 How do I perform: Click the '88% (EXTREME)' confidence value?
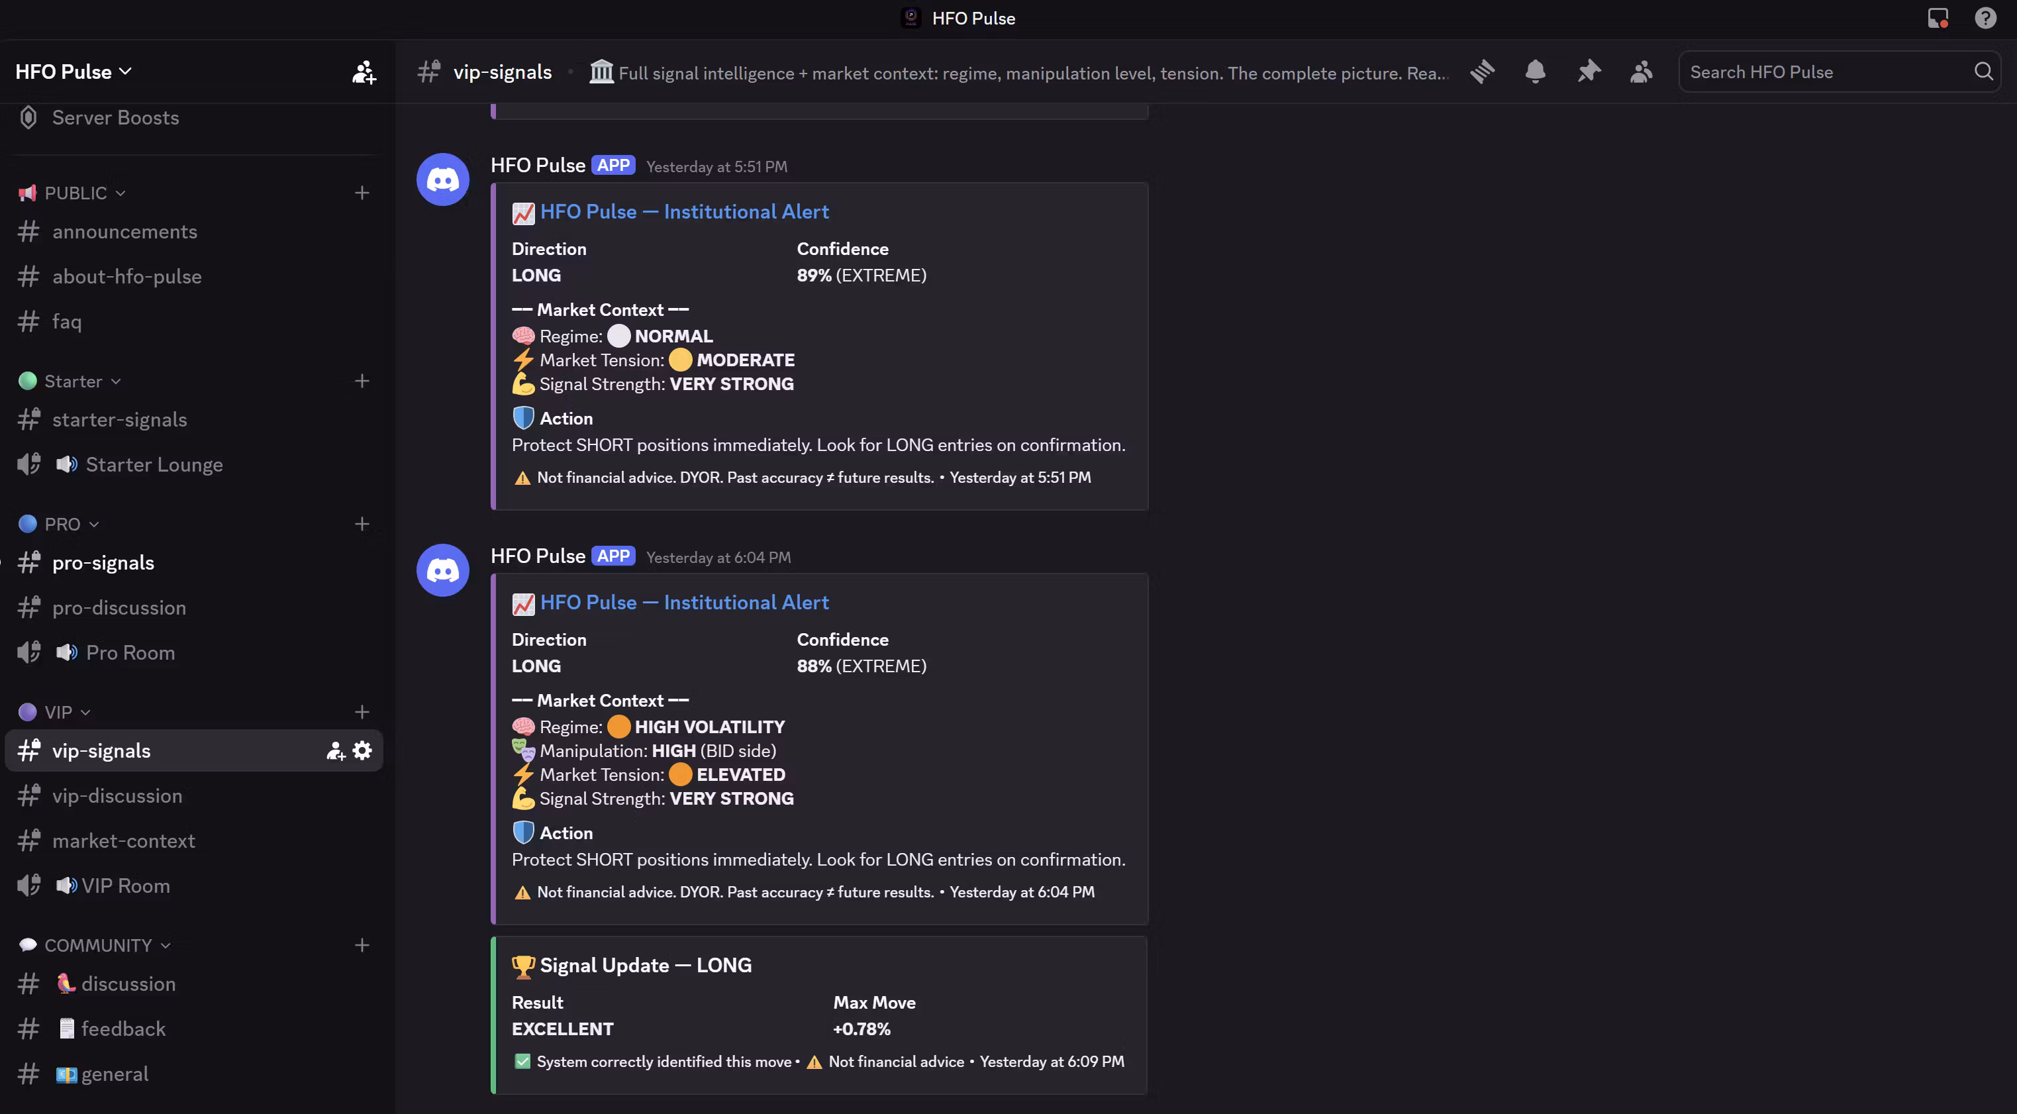point(861,667)
